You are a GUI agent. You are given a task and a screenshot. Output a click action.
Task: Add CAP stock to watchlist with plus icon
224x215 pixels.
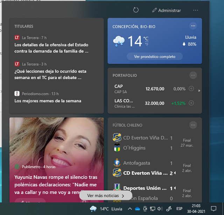click(191, 89)
